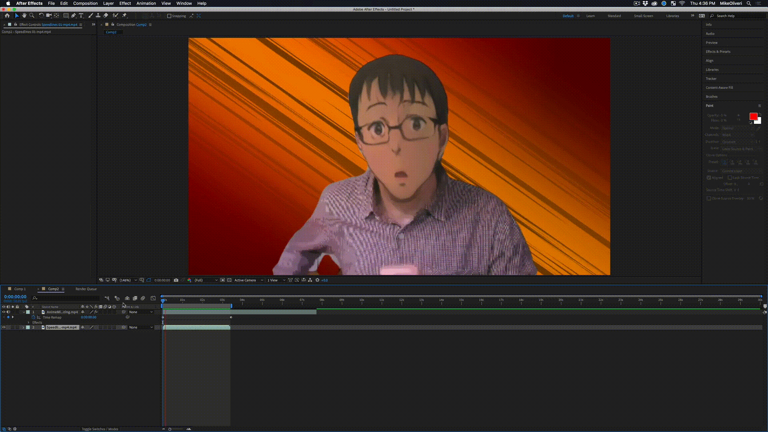
Task: Hide the Speedlines layer with eye icon
Action: pyautogui.click(x=4, y=328)
